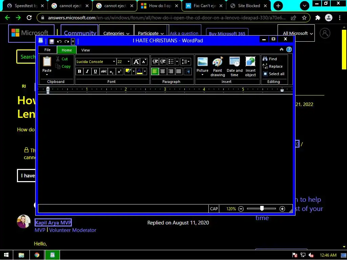Bookmark this page with star icon
The image size is (347, 260).
click(x=304, y=18)
